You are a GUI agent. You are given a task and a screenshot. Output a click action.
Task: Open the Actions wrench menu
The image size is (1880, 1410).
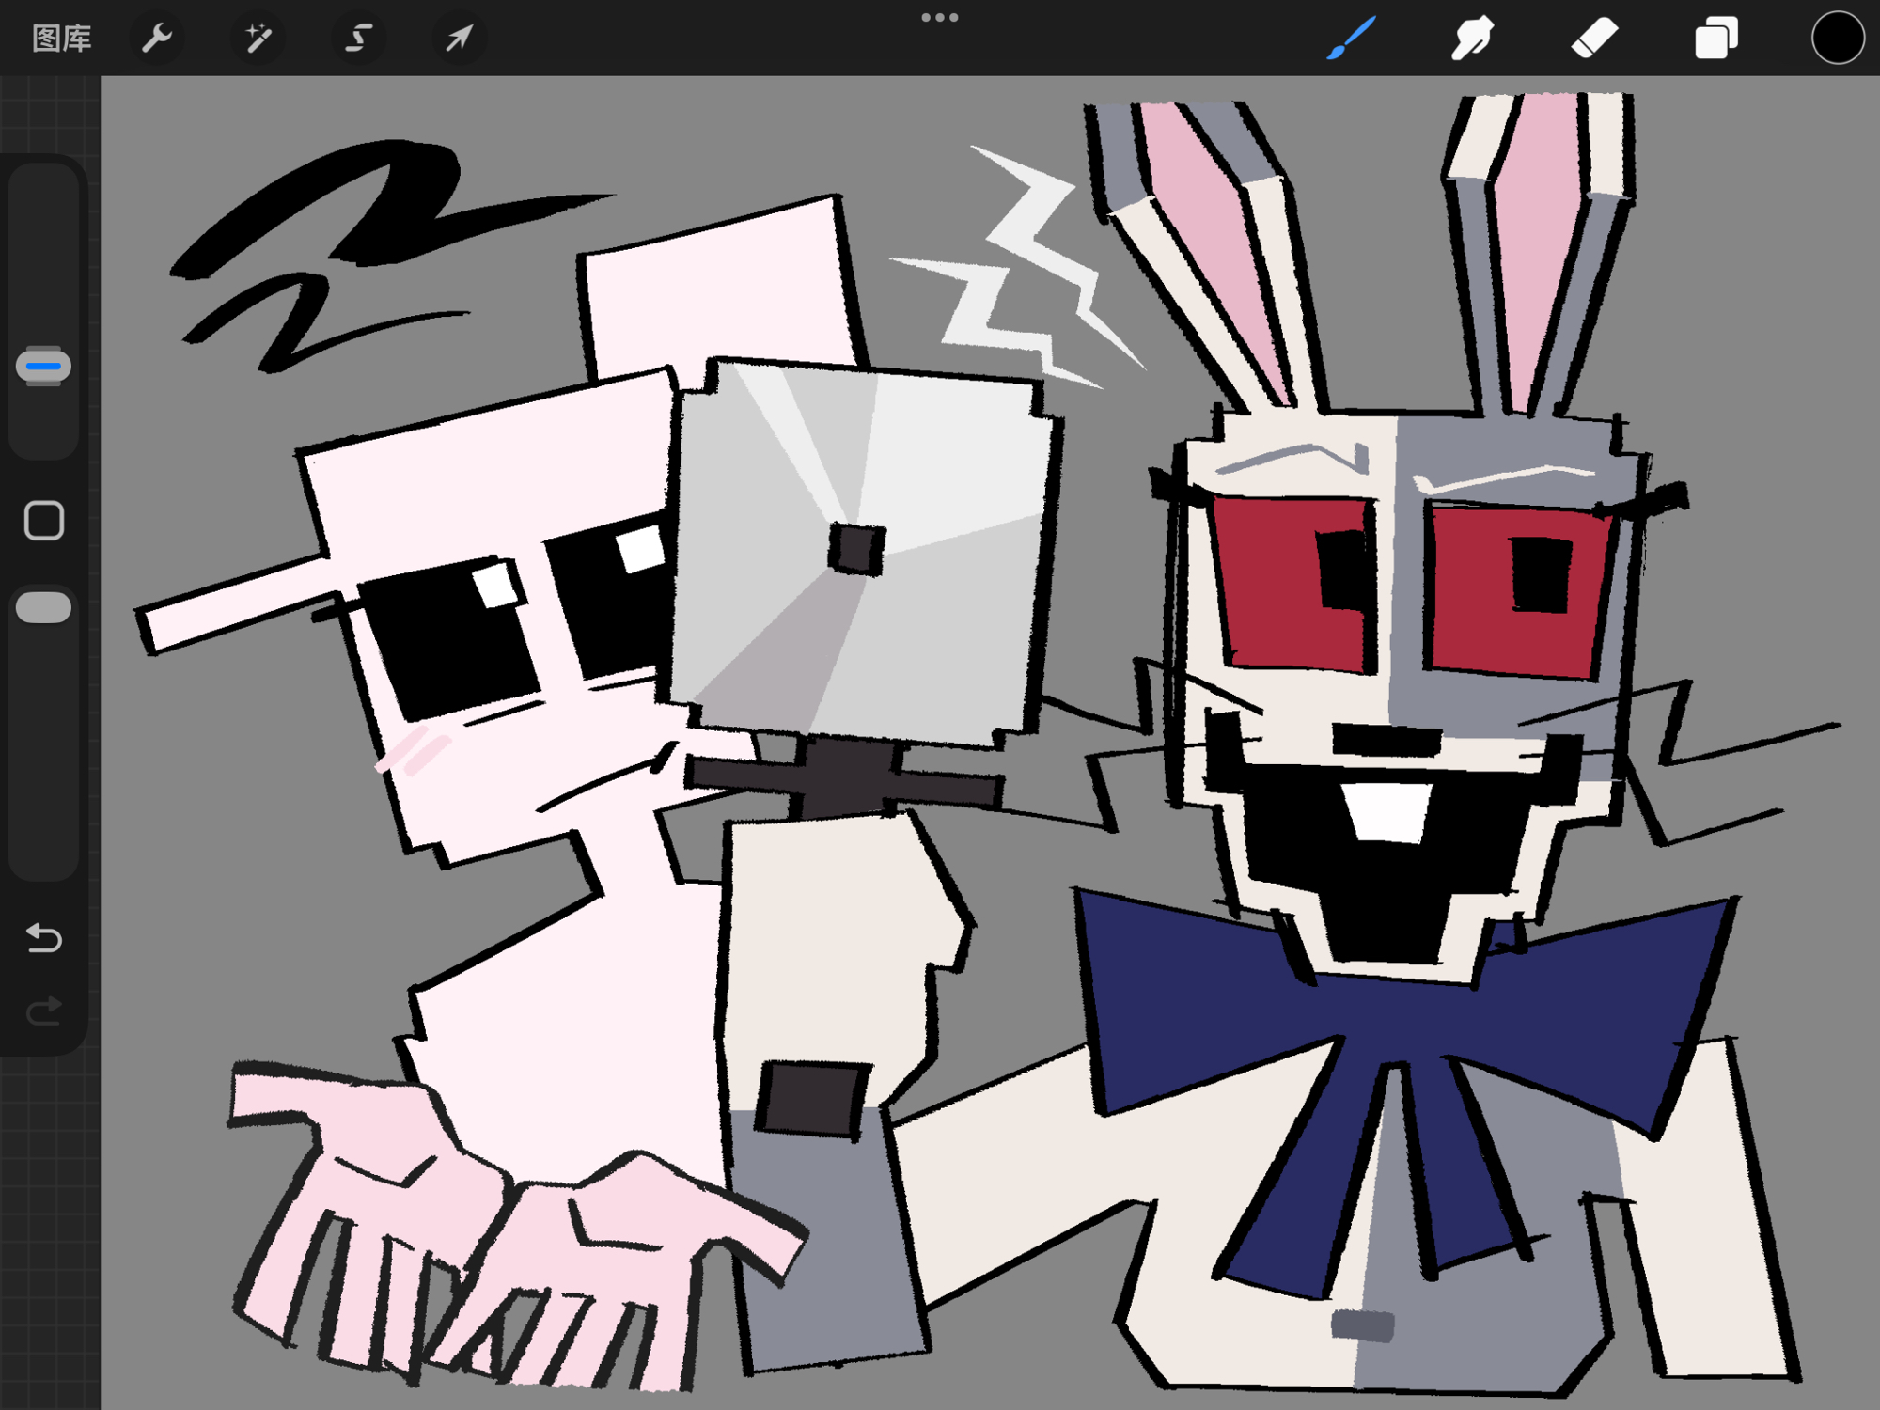click(157, 39)
